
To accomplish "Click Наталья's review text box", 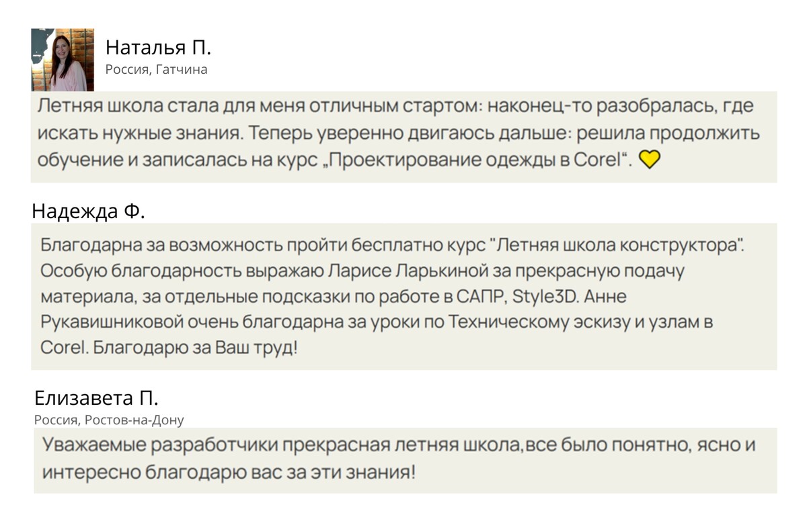I will pyautogui.click(x=403, y=137).
